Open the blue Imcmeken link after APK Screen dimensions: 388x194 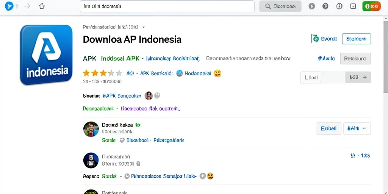click(173, 58)
